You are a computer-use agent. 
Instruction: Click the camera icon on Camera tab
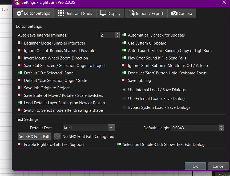coord(174,13)
